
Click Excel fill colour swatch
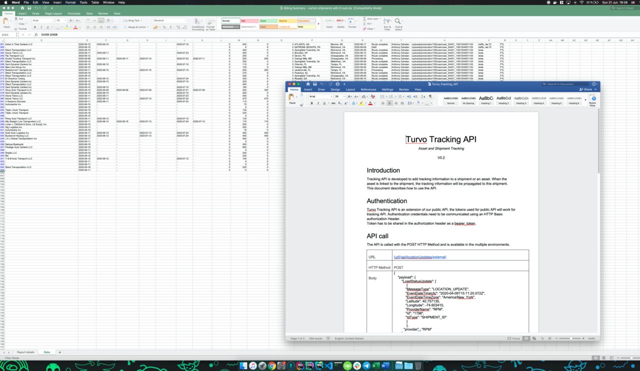tap(66, 27)
